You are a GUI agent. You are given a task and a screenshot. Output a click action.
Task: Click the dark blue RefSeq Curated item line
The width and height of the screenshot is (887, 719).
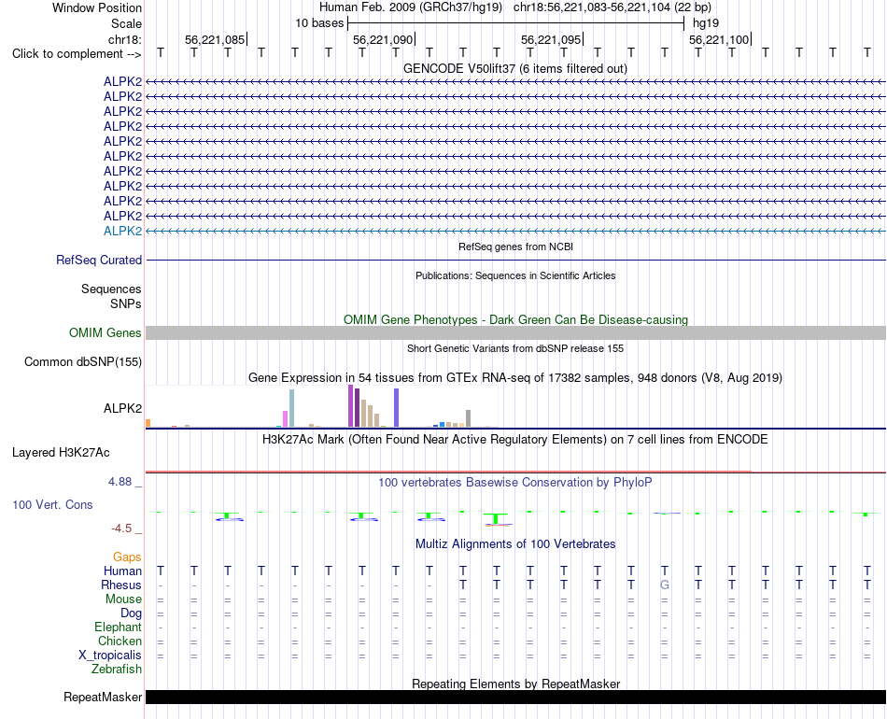click(515, 261)
